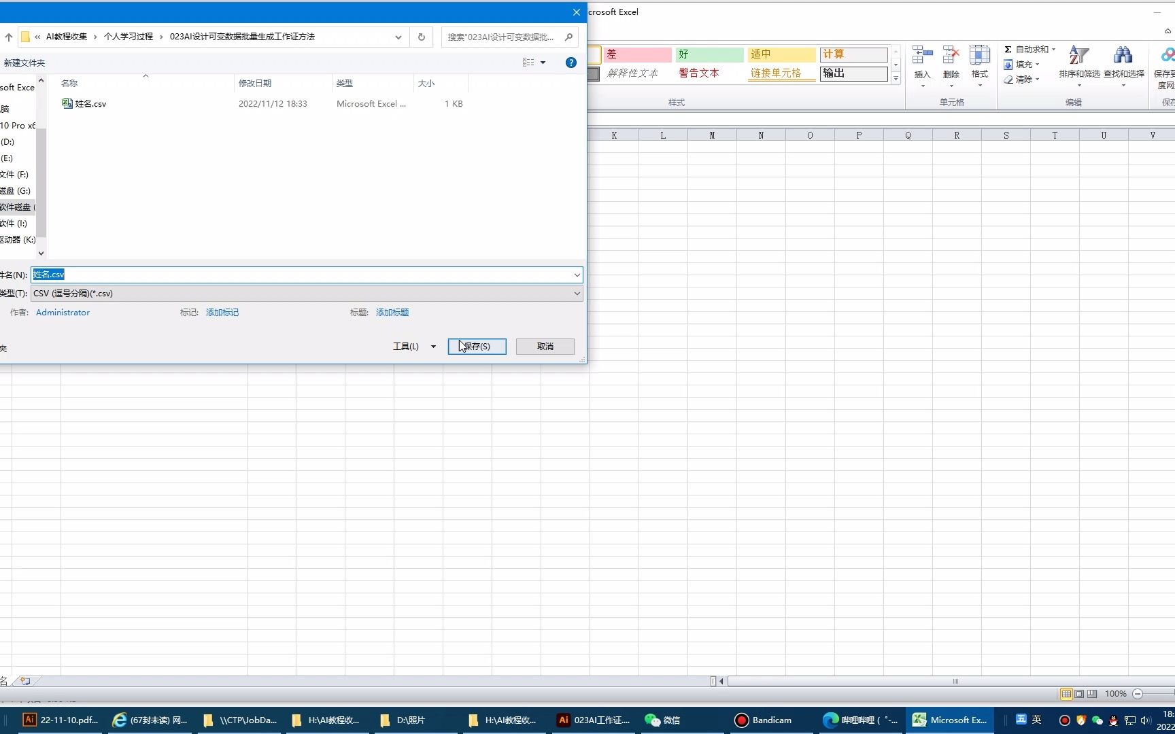Viewport: 1175px width, 734px height.
Task: Click the zoom out minus button
Action: click(x=1138, y=694)
